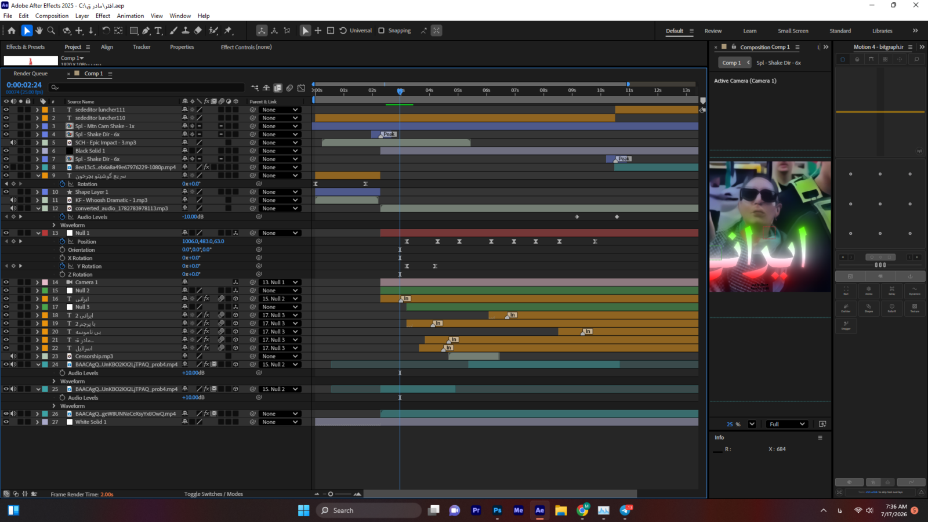The width and height of the screenshot is (928, 522).
Task: Select the Rotation tool
Action: pyautogui.click(x=106, y=31)
